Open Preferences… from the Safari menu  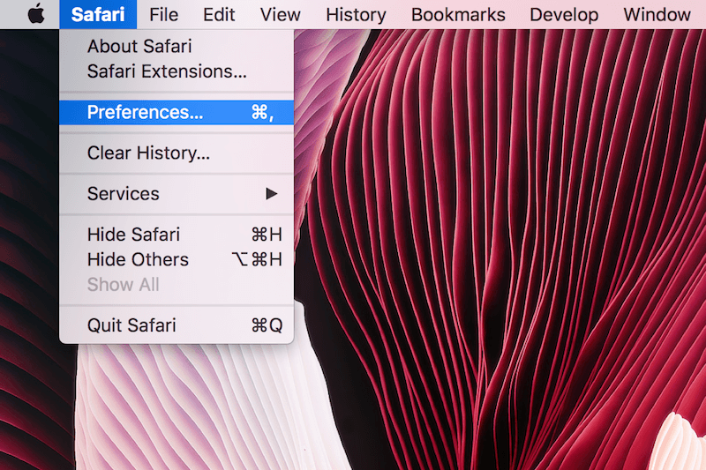click(x=145, y=112)
